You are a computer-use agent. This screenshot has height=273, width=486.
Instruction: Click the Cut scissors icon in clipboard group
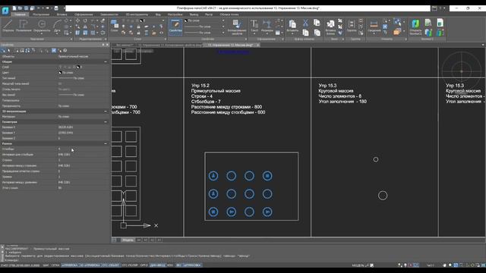click(305, 22)
